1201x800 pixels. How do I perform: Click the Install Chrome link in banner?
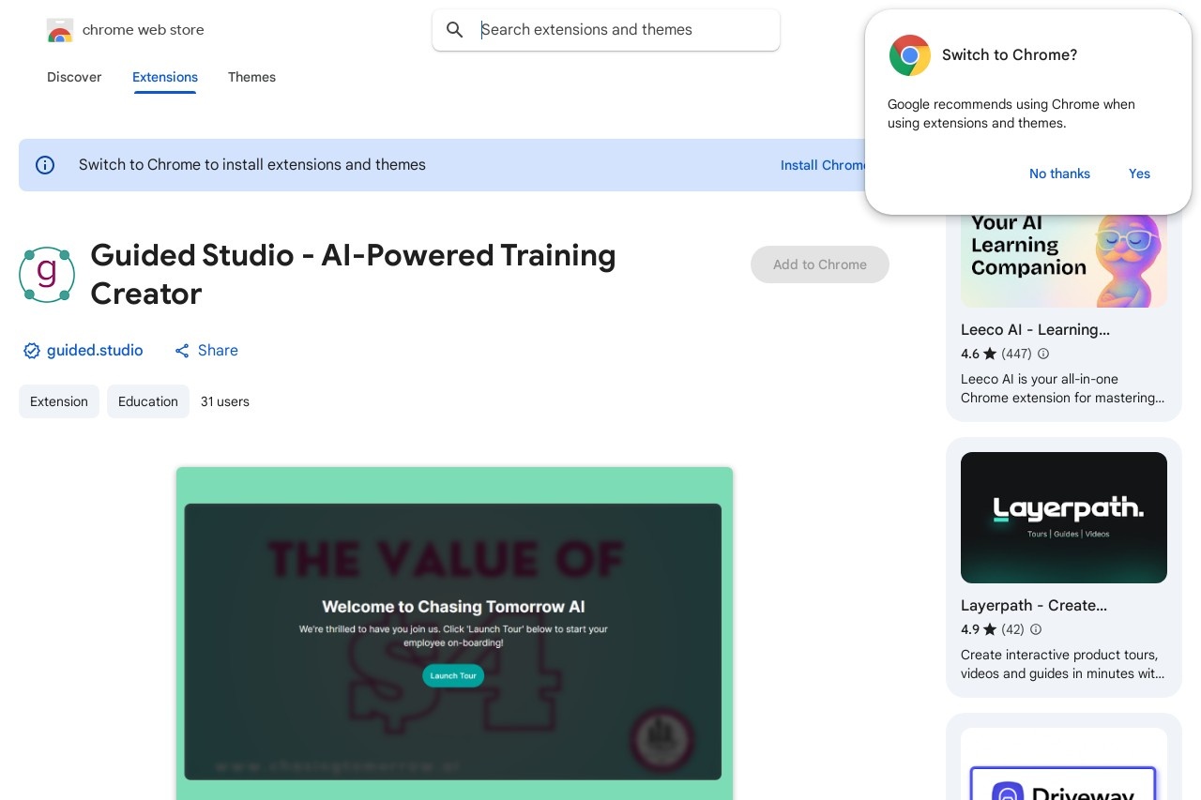(x=823, y=165)
